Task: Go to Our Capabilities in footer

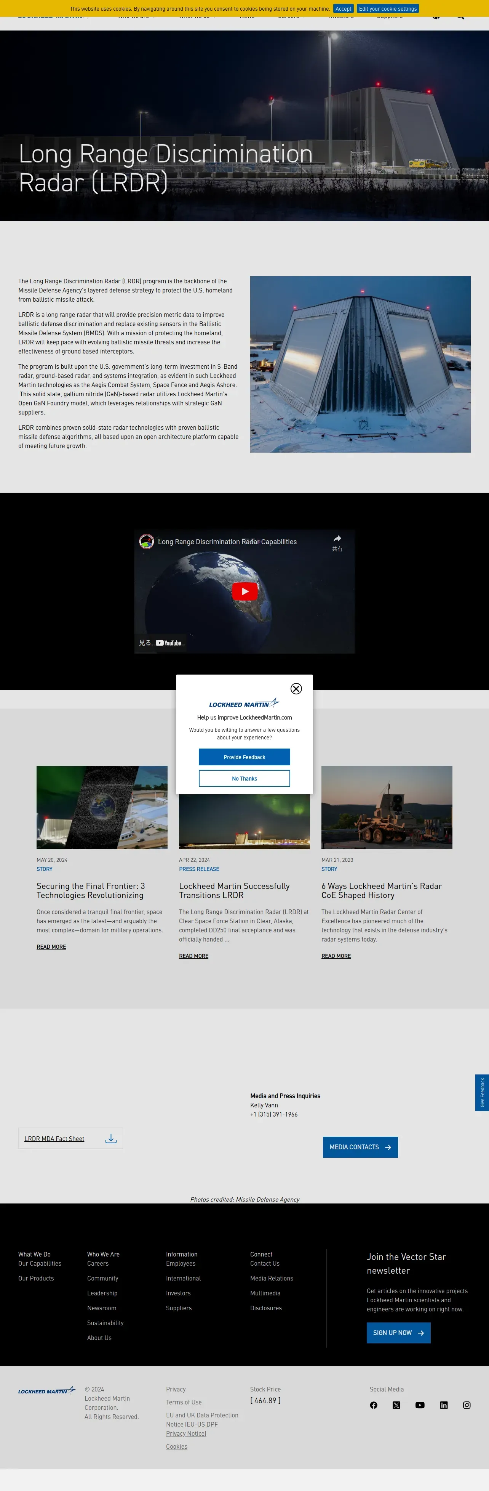Action: tap(40, 1263)
